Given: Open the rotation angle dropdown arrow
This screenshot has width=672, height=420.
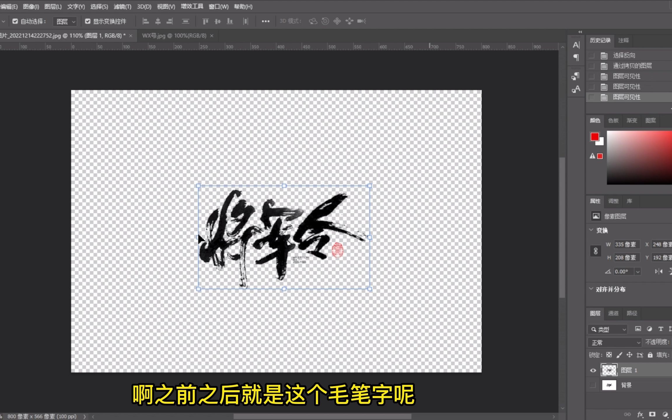Looking at the screenshot, I should 638,272.
